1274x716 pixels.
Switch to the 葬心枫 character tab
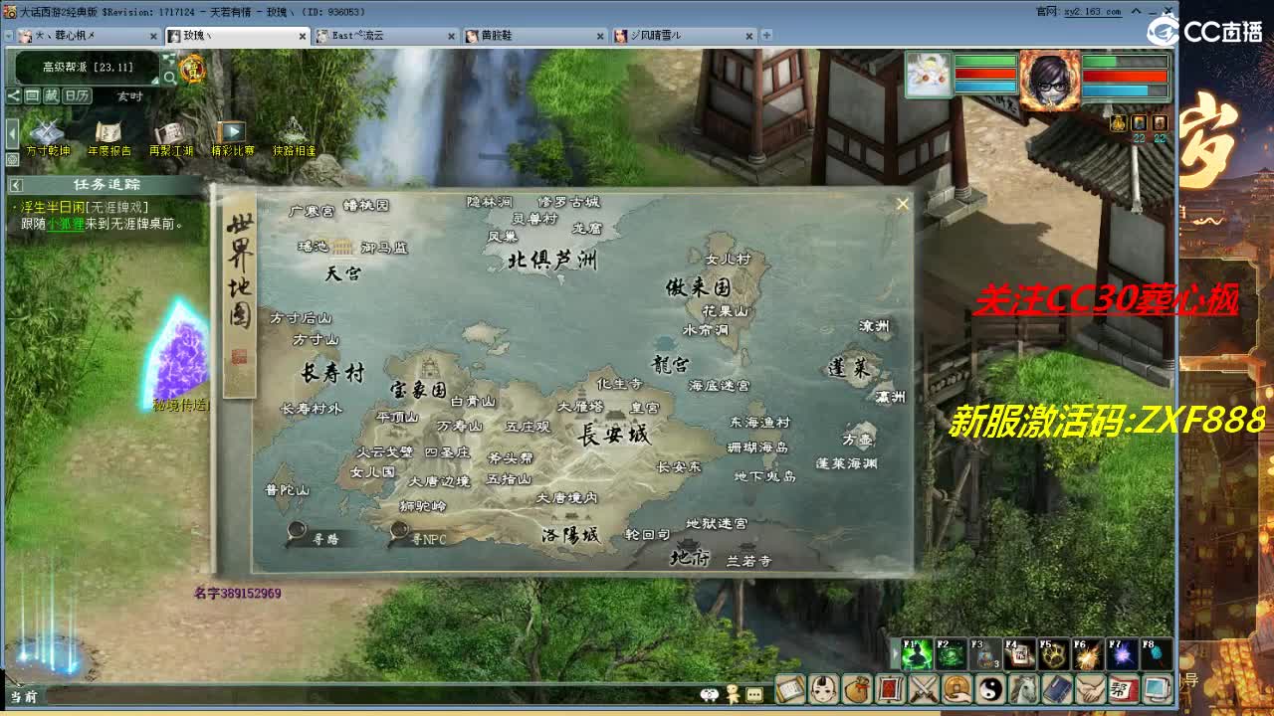(88, 36)
